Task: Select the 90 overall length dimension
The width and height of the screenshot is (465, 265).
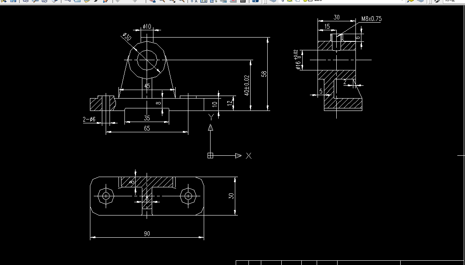Action: (x=147, y=234)
